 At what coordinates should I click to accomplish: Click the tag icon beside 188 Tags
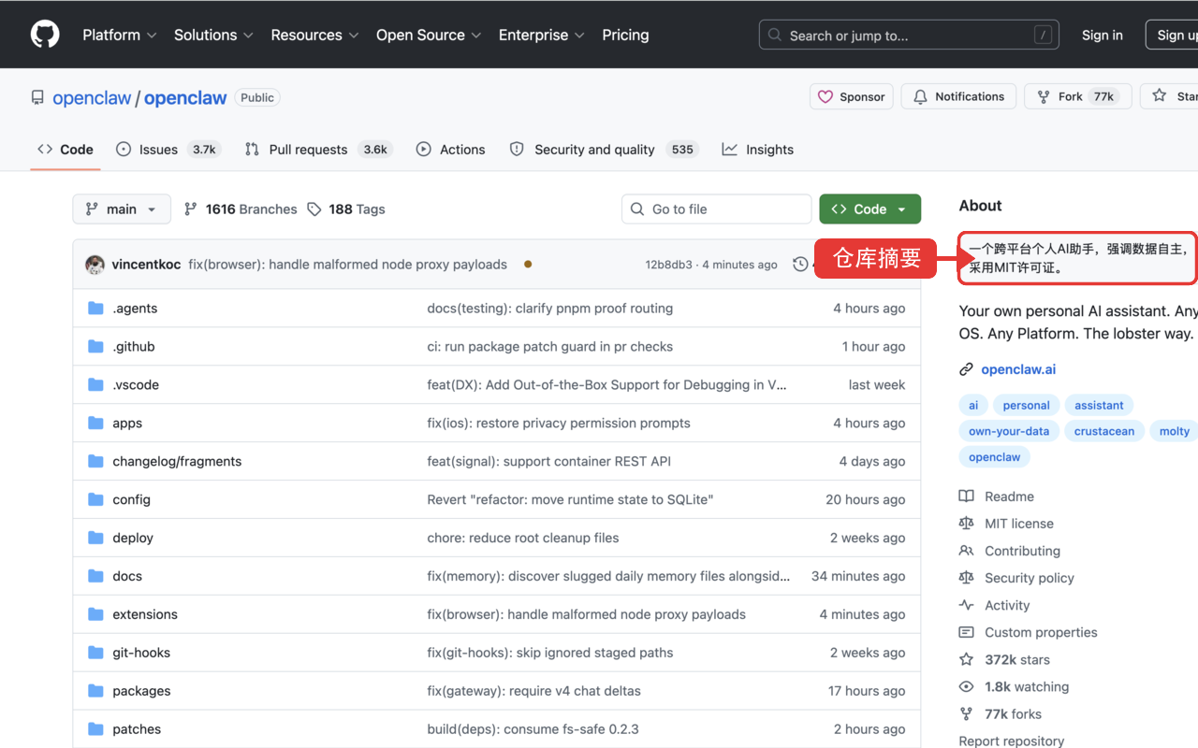click(x=314, y=209)
